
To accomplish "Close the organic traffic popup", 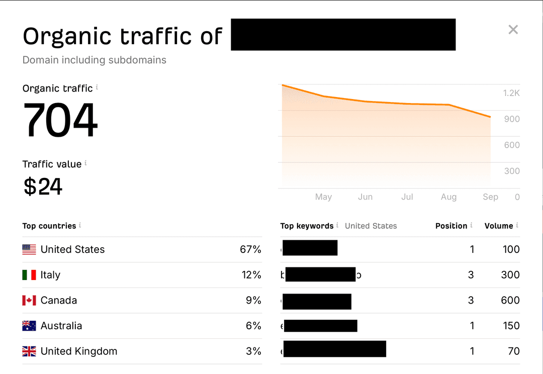I will (513, 30).
